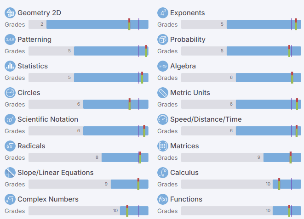Viewport: 304px width, 219px height.
Task: Select the Statistics bar chart icon
Action: coord(10,66)
